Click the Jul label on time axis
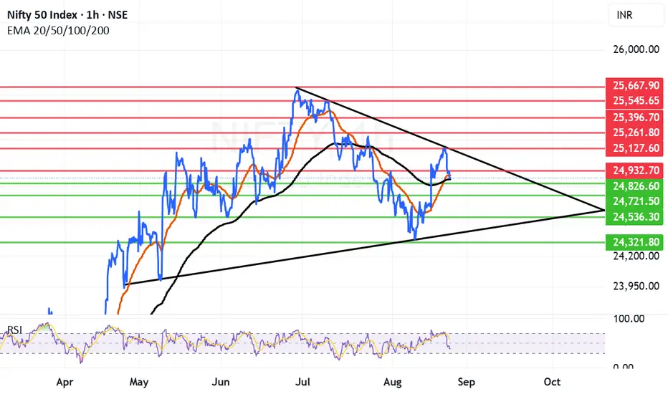The width and height of the screenshot is (668, 394). (x=302, y=382)
